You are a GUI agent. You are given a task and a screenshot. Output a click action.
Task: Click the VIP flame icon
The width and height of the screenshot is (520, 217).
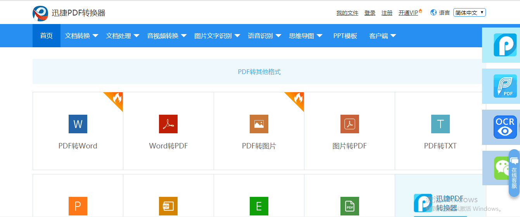pyautogui.click(x=420, y=11)
